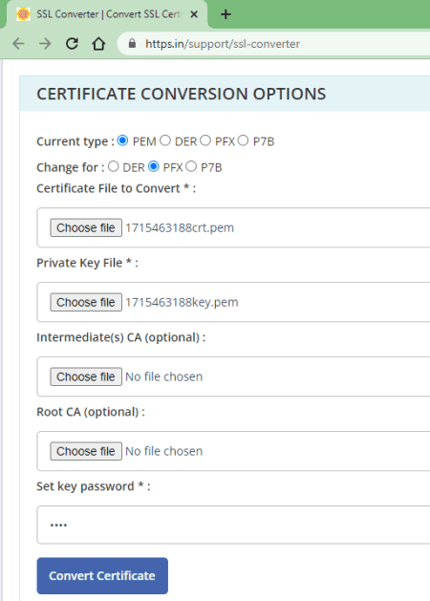Choose file for Intermediate(s) CA

pyautogui.click(x=86, y=376)
